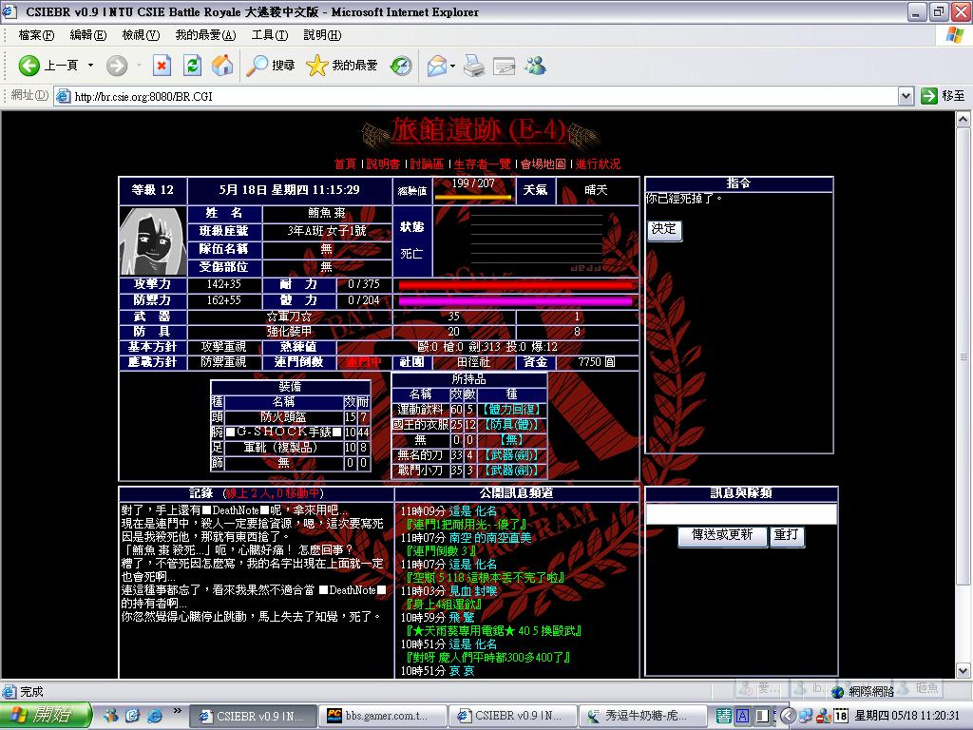The image size is (973, 730).
Task: Open the Windows 開始 Start button
Action: [46, 716]
